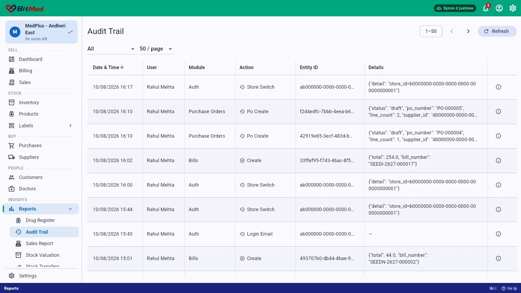Expand the Labels submenu chevron
Viewport: 521px width, 293px height.
coord(70,126)
